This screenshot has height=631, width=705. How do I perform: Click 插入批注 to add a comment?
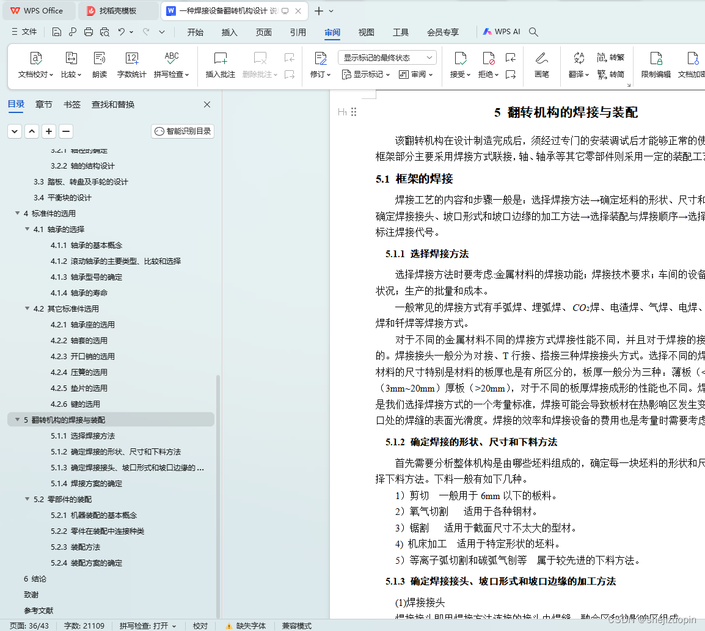tap(221, 65)
